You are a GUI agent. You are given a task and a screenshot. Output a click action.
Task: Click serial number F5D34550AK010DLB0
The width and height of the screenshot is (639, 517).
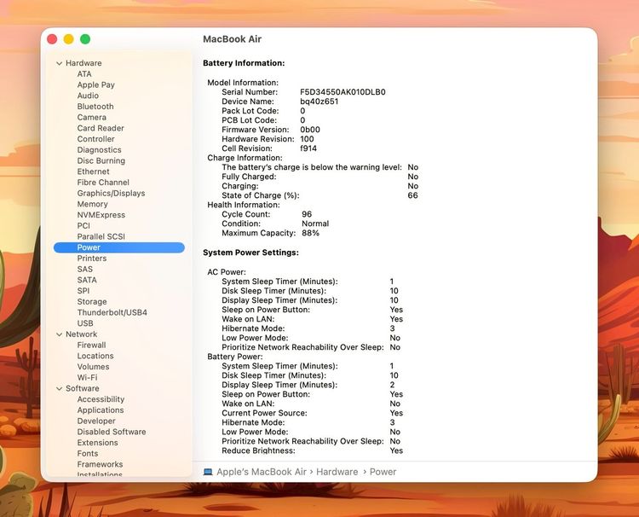click(343, 92)
